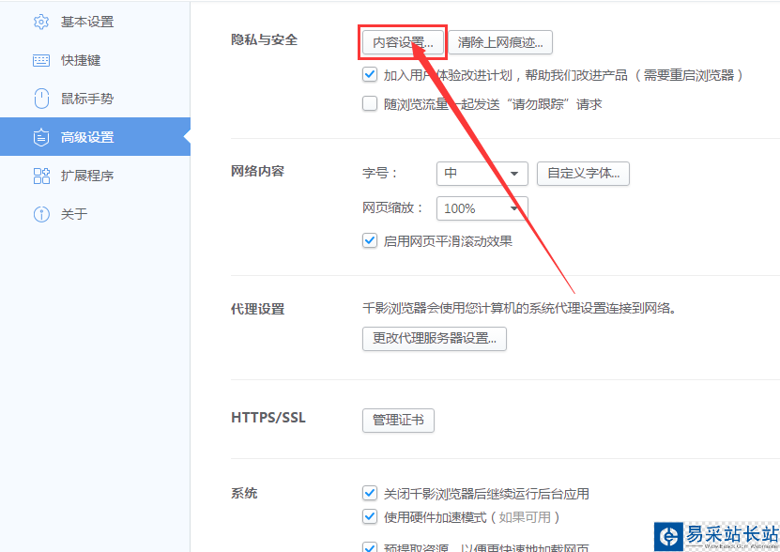The height and width of the screenshot is (552, 780).
Task: Show the 关于 page
Action: 95,215
